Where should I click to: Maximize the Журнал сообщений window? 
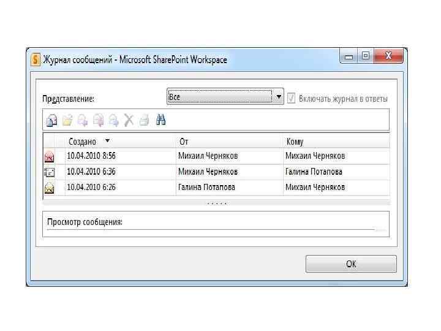pyautogui.click(x=365, y=56)
